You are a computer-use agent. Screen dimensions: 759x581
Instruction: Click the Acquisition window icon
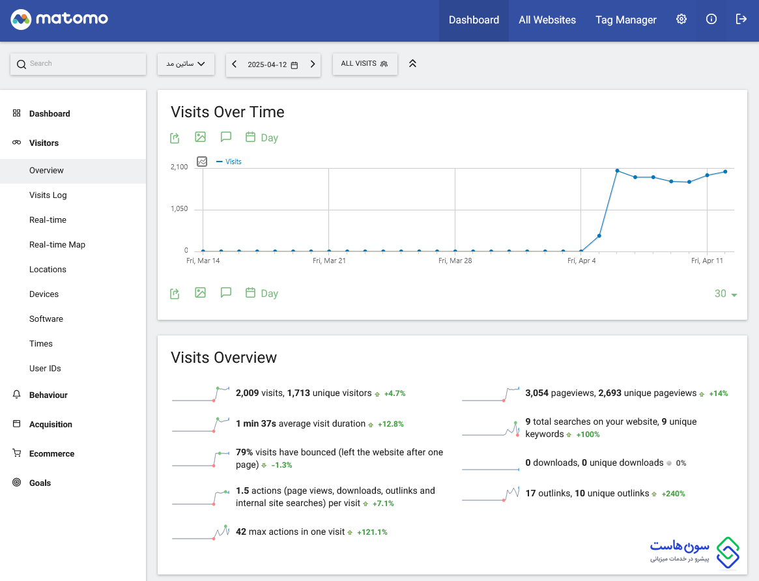[x=16, y=424]
